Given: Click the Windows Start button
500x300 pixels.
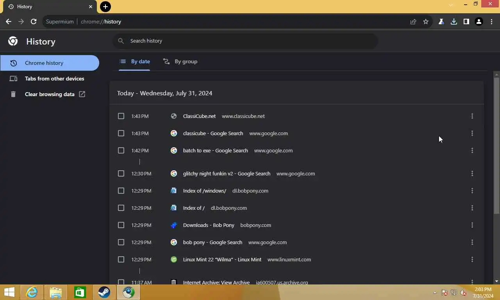Looking at the screenshot, I should coord(9,292).
